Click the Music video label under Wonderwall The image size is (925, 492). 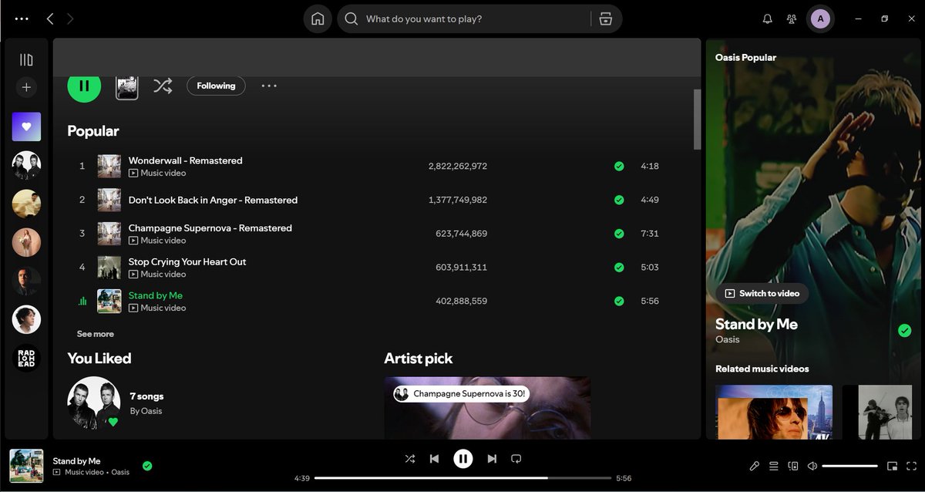[x=157, y=174]
